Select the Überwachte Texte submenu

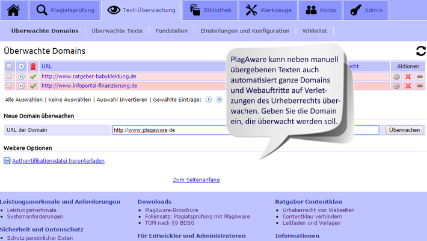point(117,31)
